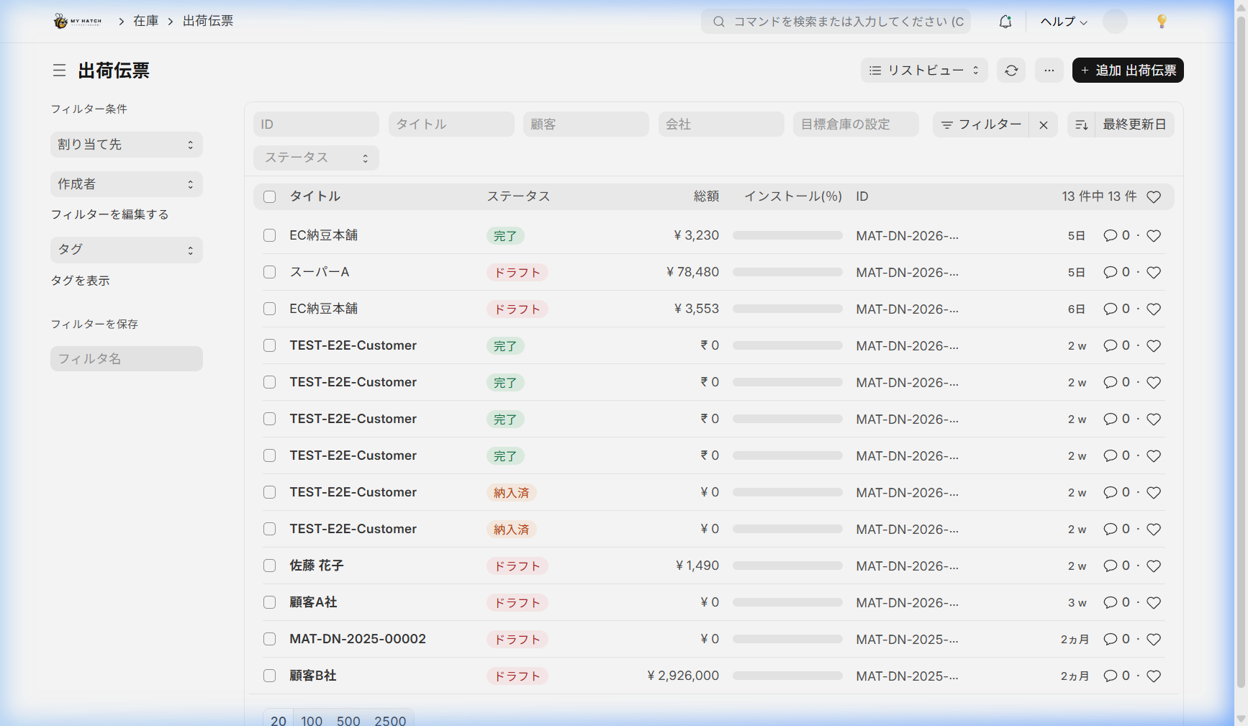The height and width of the screenshot is (726, 1248).
Task: Like the スーパーA row with heart icon
Action: pyautogui.click(x=1153, y=273)
